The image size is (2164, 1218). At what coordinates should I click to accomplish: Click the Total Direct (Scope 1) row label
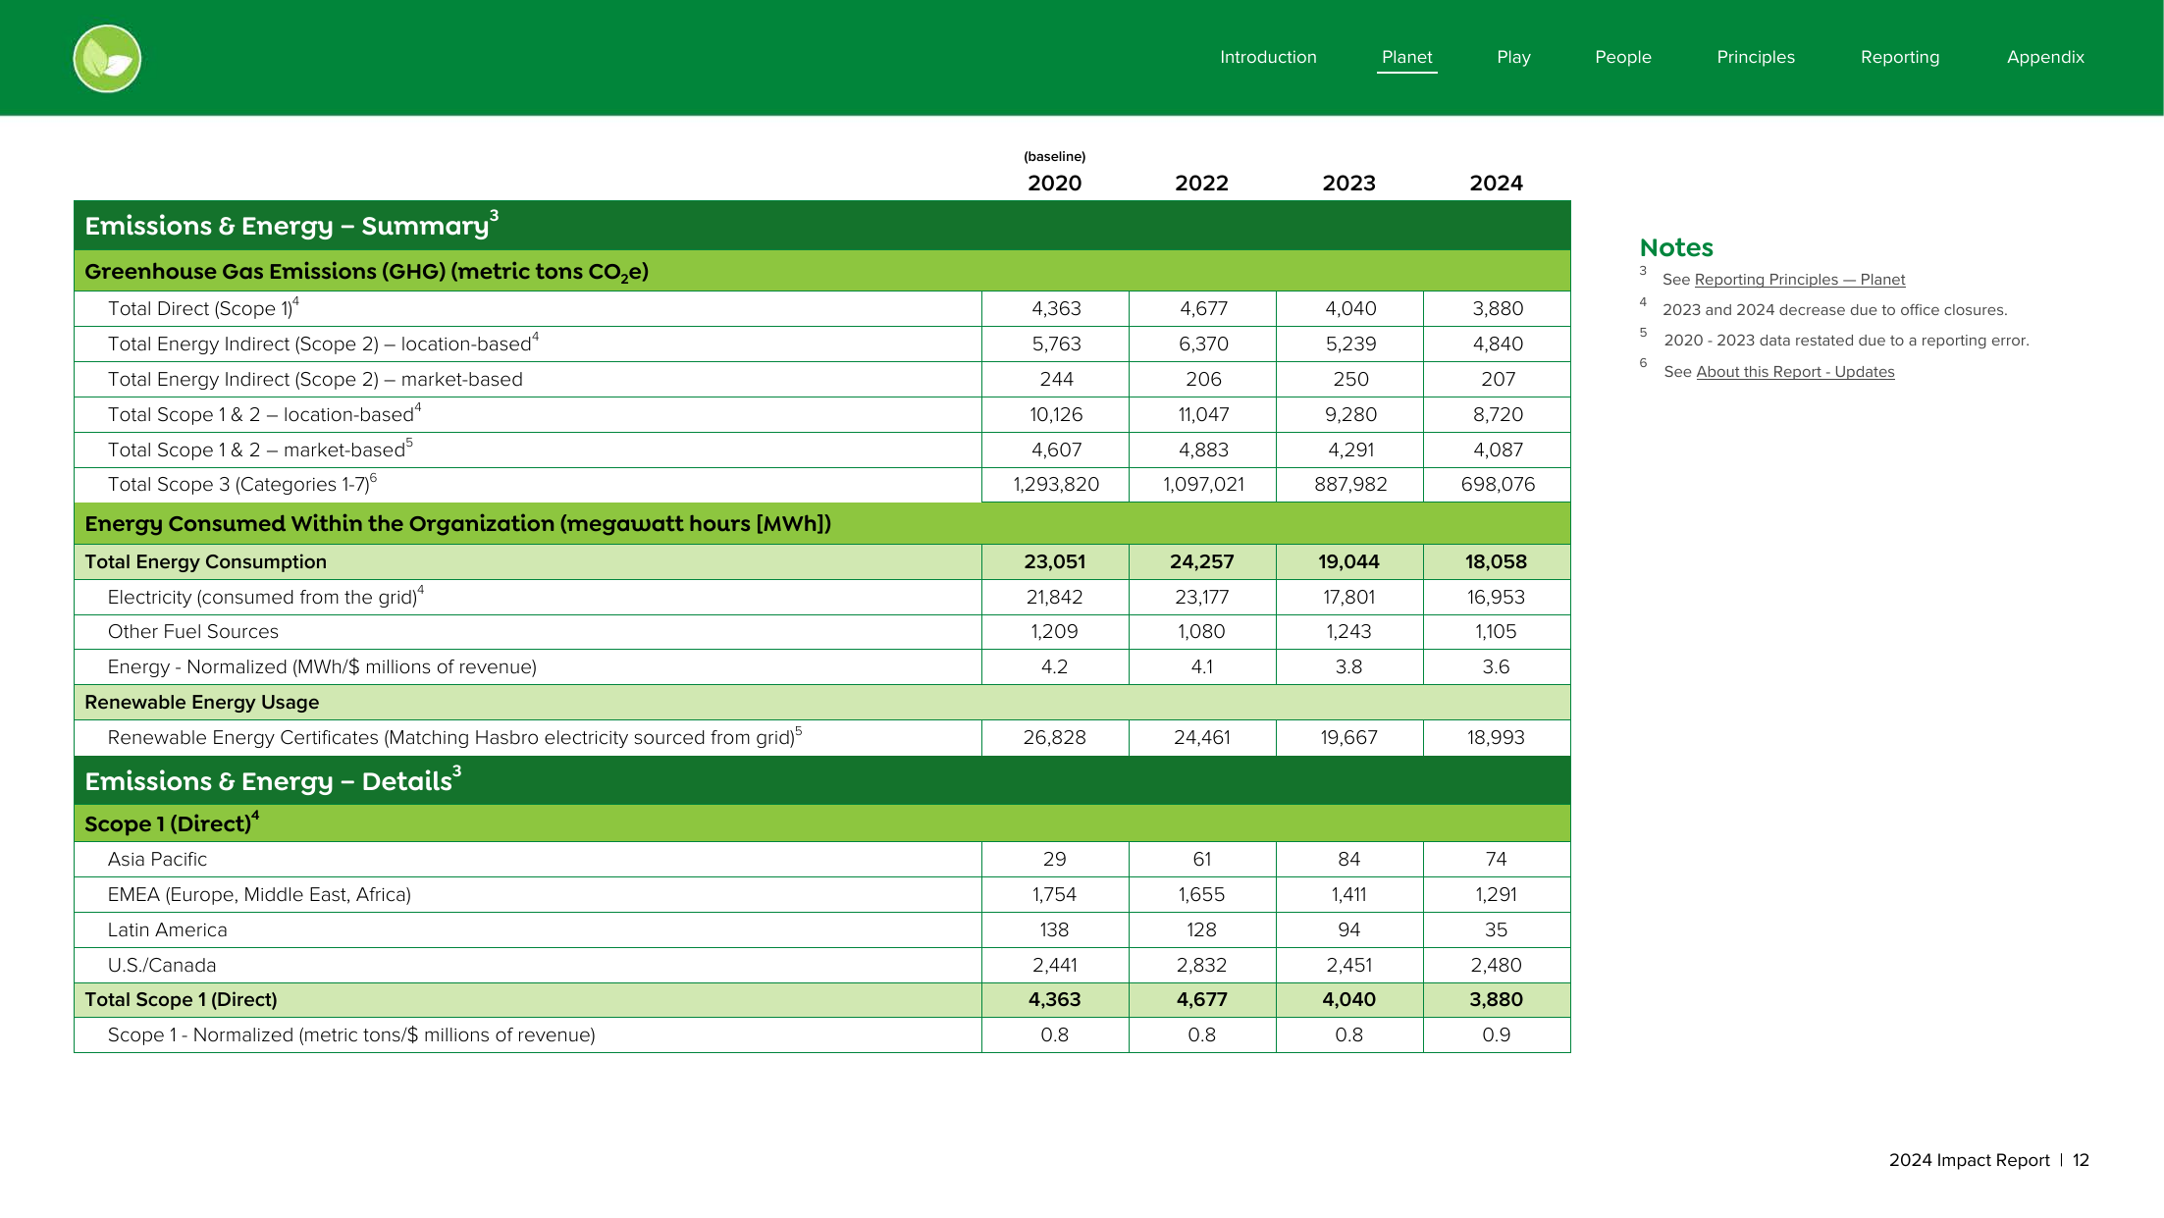click(203, 308)
